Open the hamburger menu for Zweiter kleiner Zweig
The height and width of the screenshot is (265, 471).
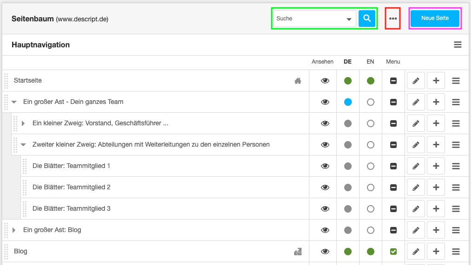click(x=456, y=145)
